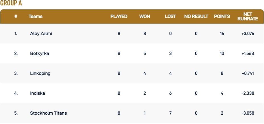Click the Alby Zalmi team name
Image resolution: width=264 pixels, height=124 pixels.
pos(41,34)
